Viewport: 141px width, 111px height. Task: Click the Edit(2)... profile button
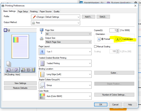point(103,17)
